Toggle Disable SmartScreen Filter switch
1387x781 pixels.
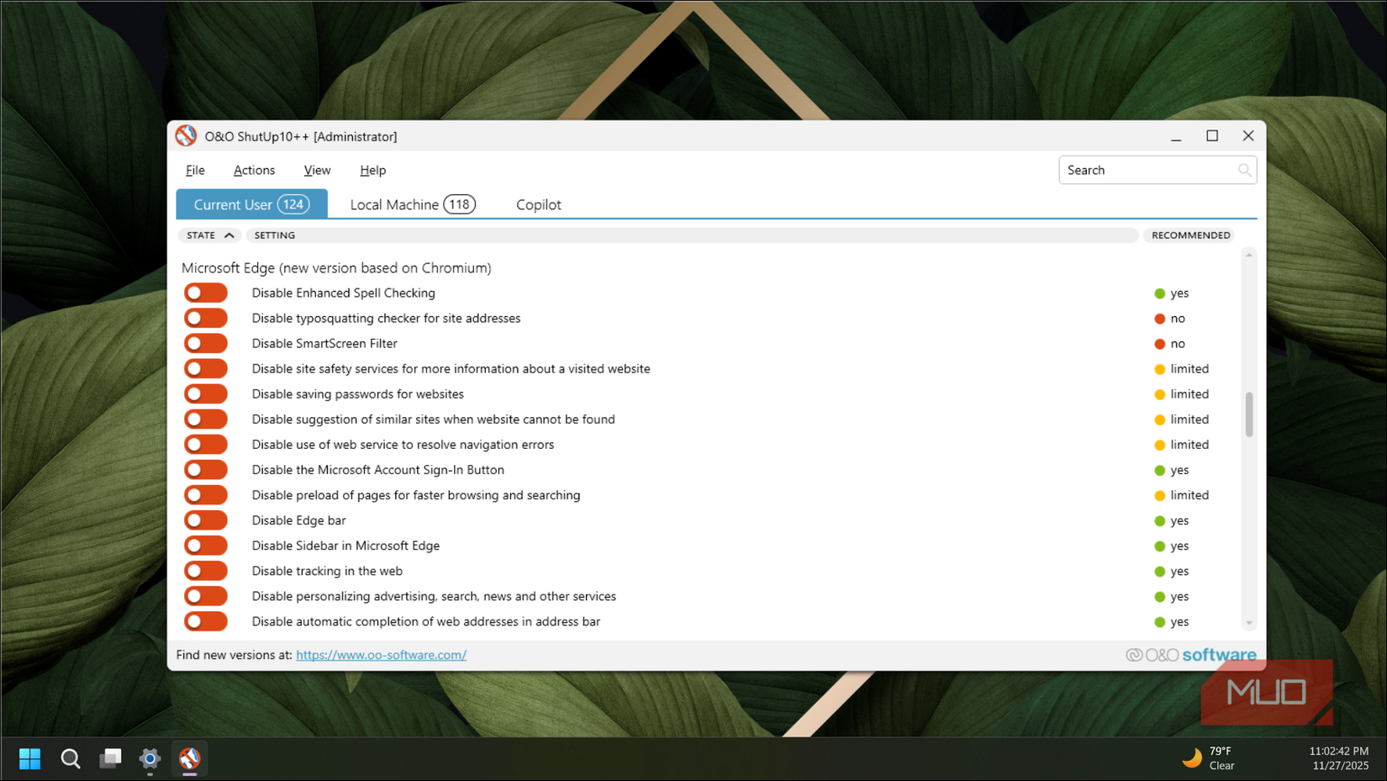[x=206, y=343]
